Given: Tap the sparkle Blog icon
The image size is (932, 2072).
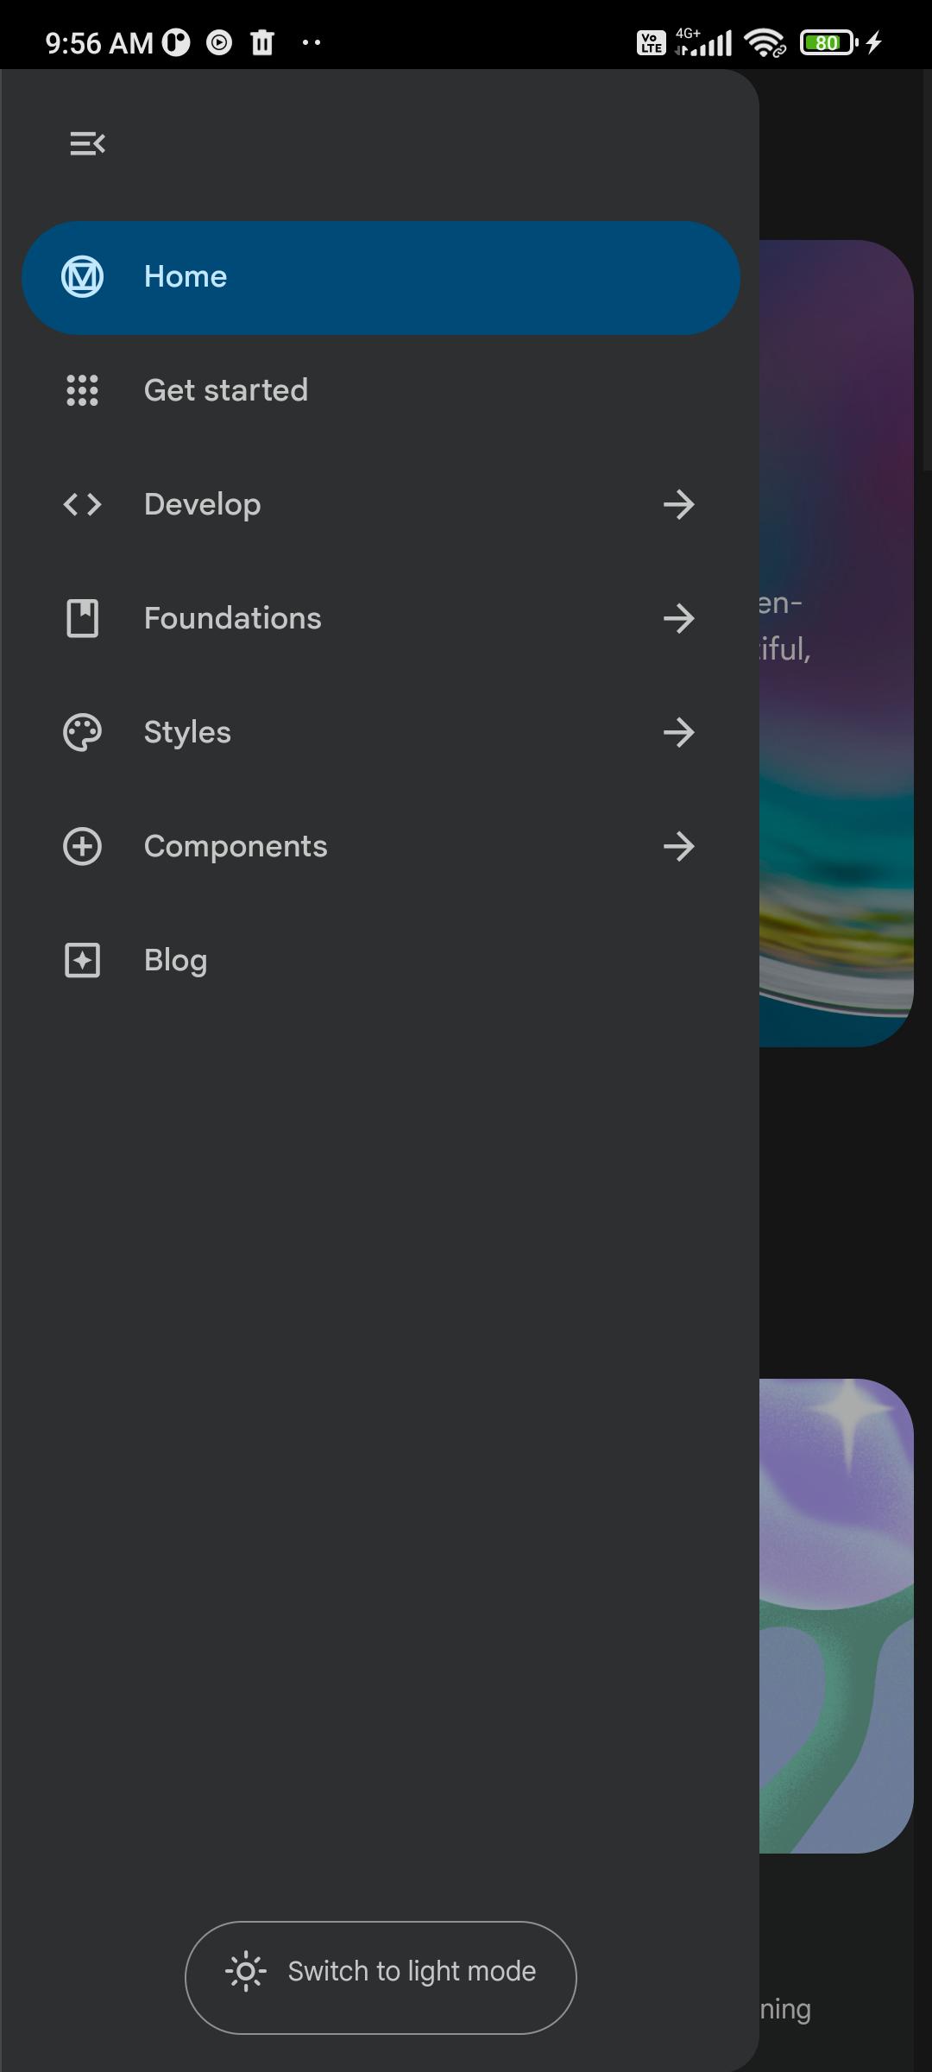Looking at the screenshot, I should (x=83, y=960).
